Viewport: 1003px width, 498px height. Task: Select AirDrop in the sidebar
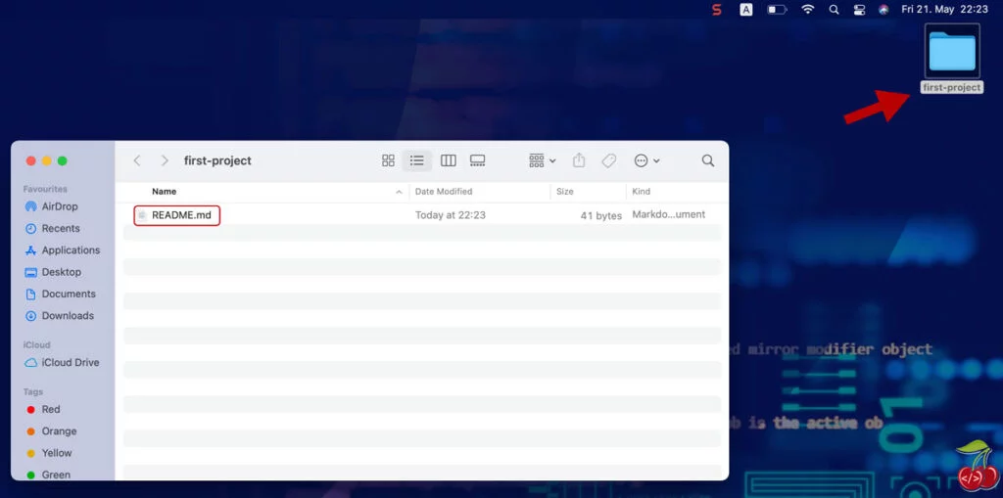point(51,206)
